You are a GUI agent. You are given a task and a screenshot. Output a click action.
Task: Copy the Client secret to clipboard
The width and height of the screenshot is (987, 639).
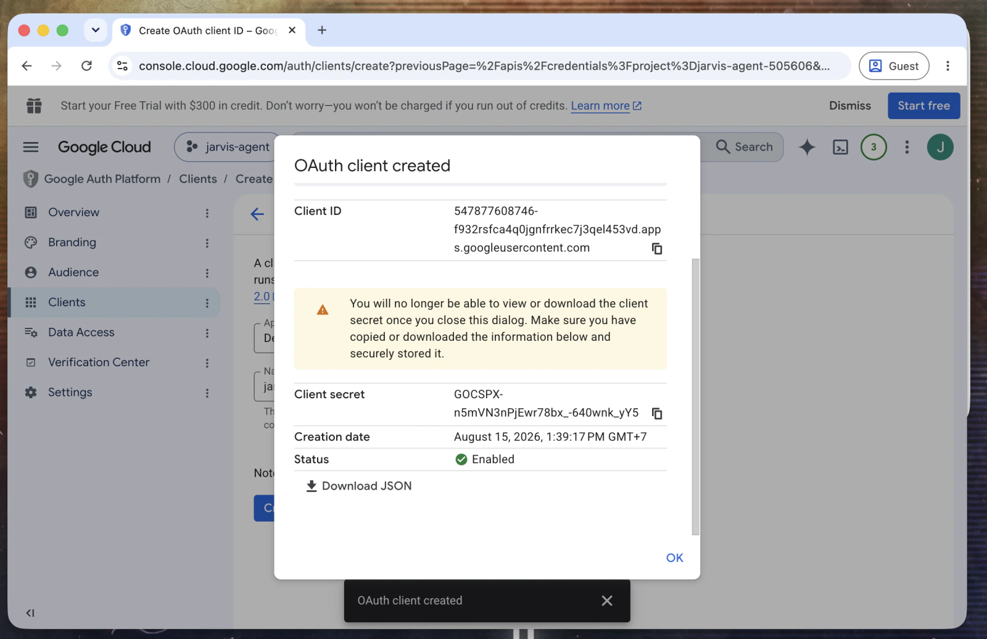click(x=657, y=413)
